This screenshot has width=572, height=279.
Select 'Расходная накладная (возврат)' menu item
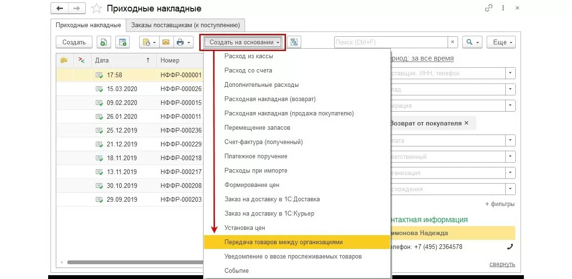pyautogui.click(x=297, y=99)
